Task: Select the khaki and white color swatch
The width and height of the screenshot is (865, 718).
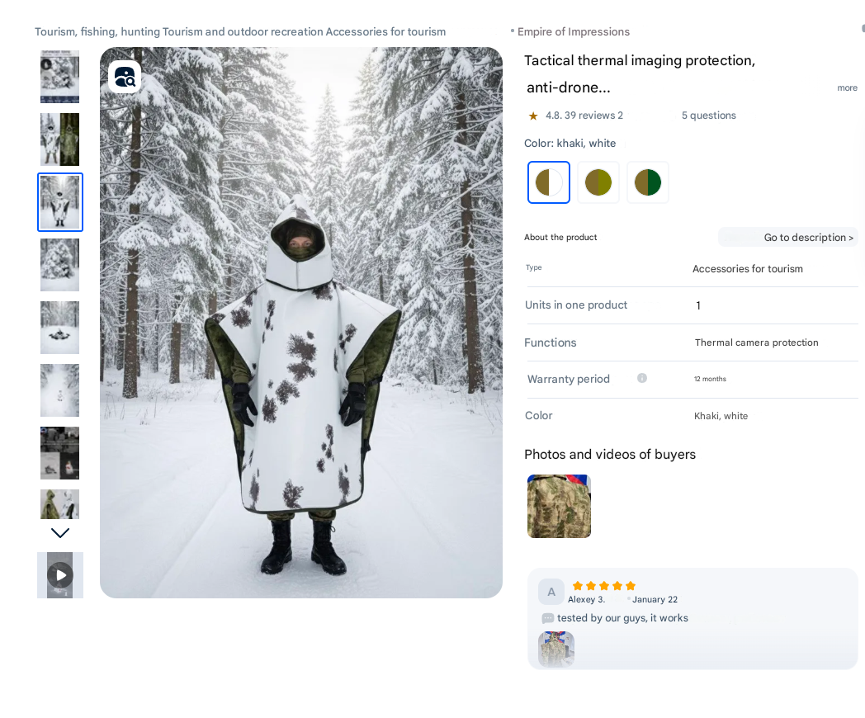Action: 549,182
